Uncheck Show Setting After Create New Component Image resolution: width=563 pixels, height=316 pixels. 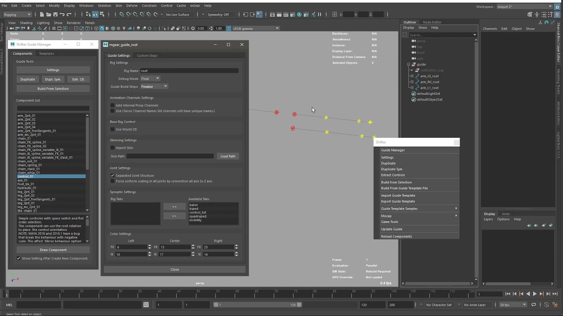[x=18, y=259]
